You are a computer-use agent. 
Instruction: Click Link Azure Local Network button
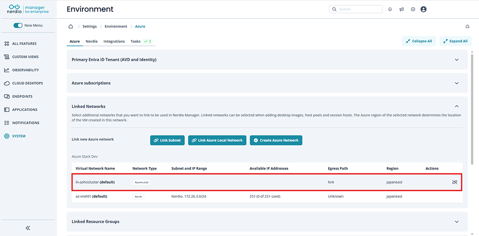click(217, 140)
